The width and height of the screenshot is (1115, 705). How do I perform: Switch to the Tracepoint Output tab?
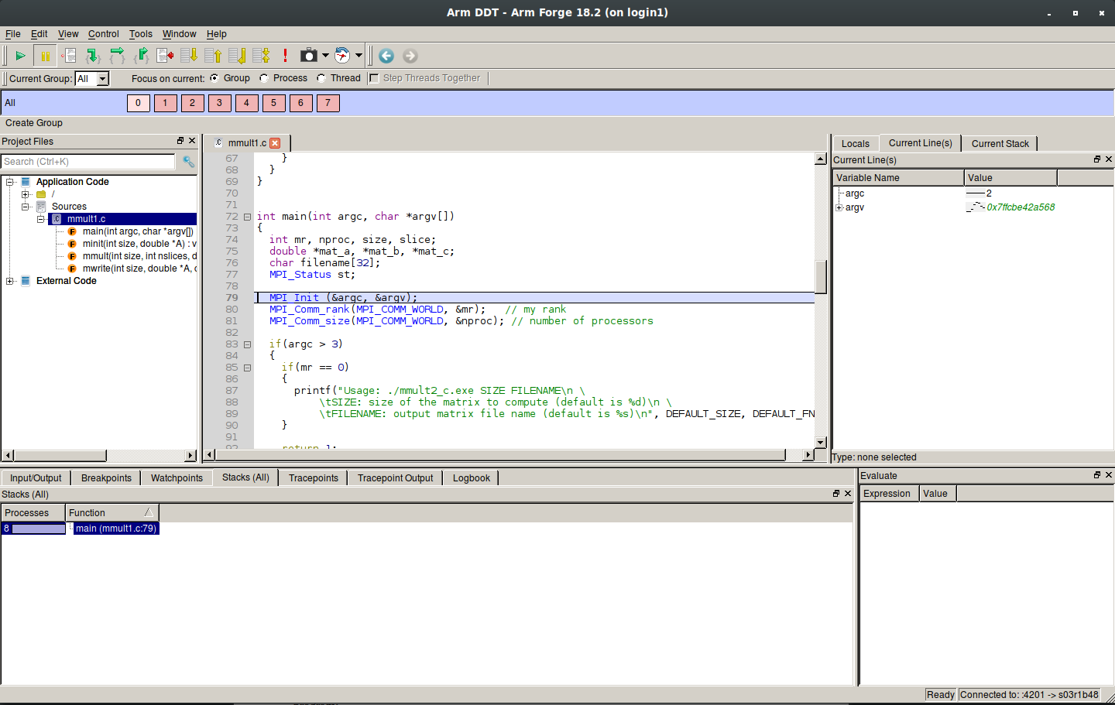[x=396, y=478]
